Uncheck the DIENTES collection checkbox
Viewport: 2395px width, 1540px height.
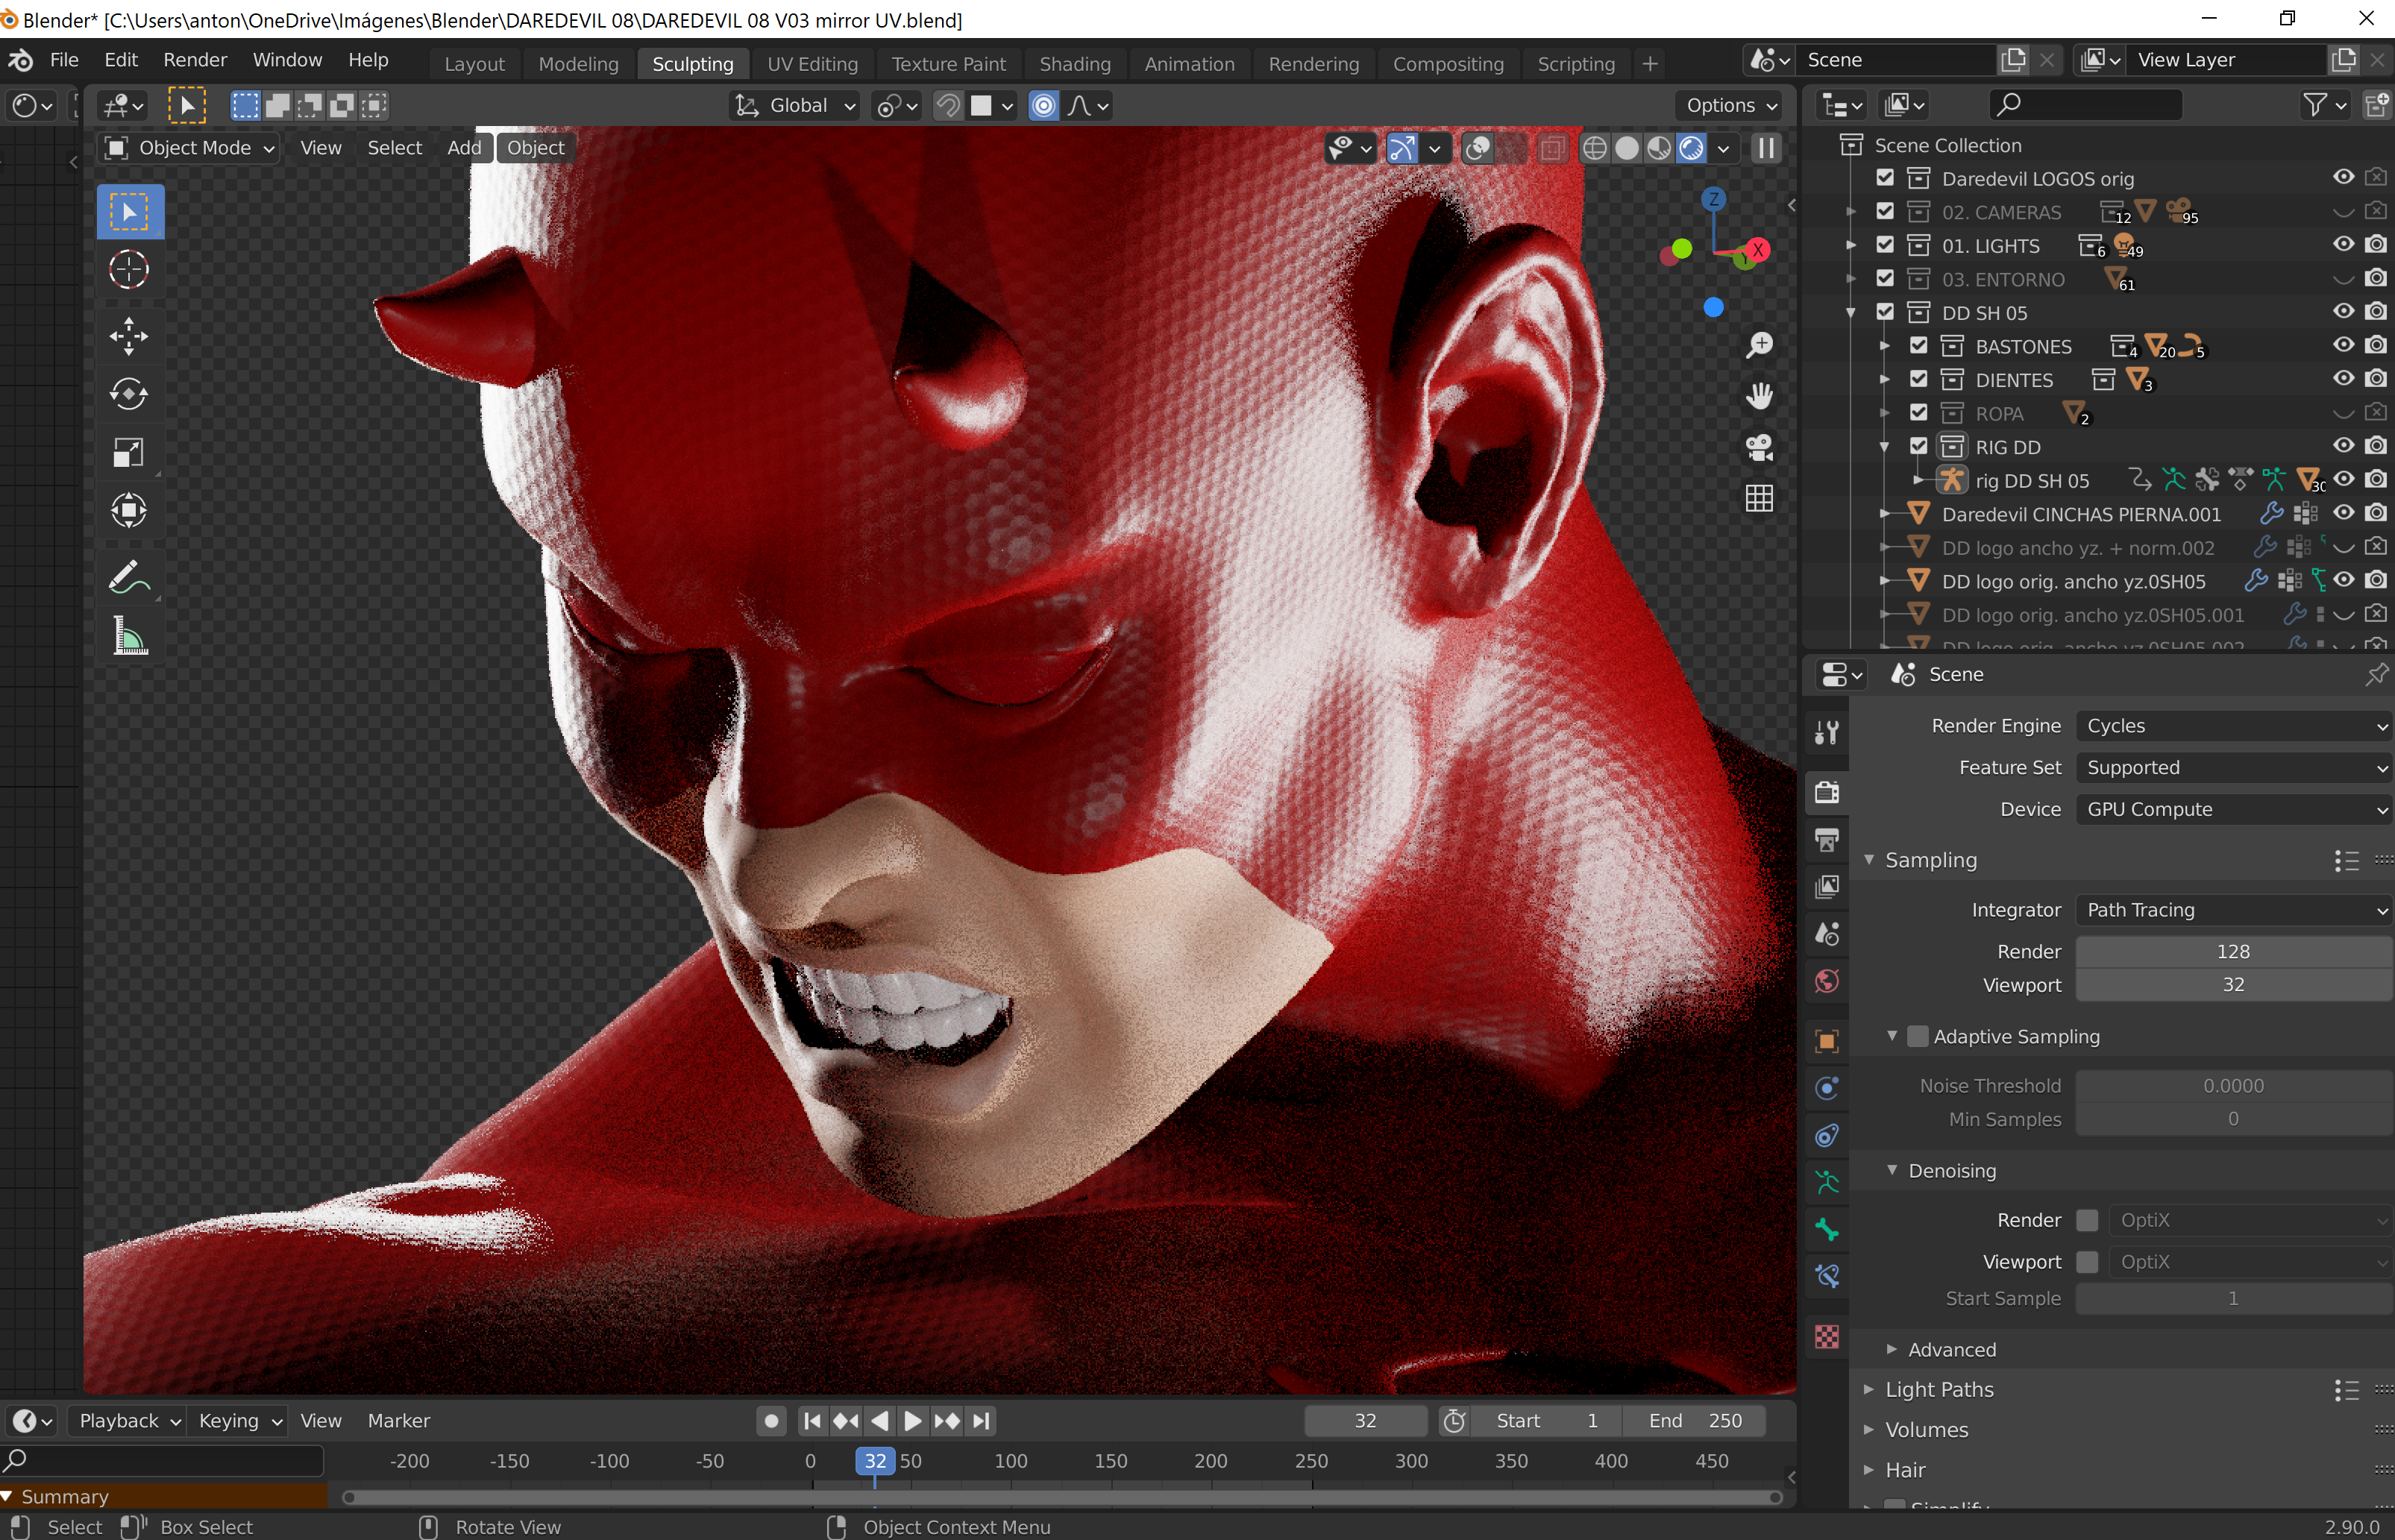(1918, 379)
